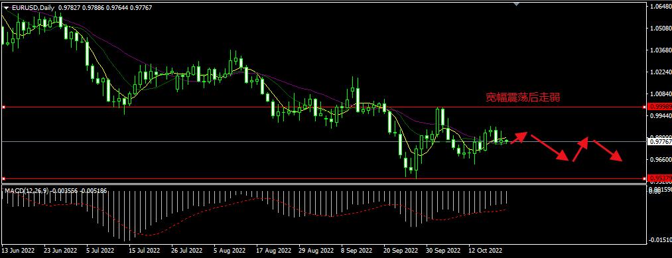Click the gray chart shift marker triangle
This screenshot has width=672, height=258.
[x=516, y=4]
